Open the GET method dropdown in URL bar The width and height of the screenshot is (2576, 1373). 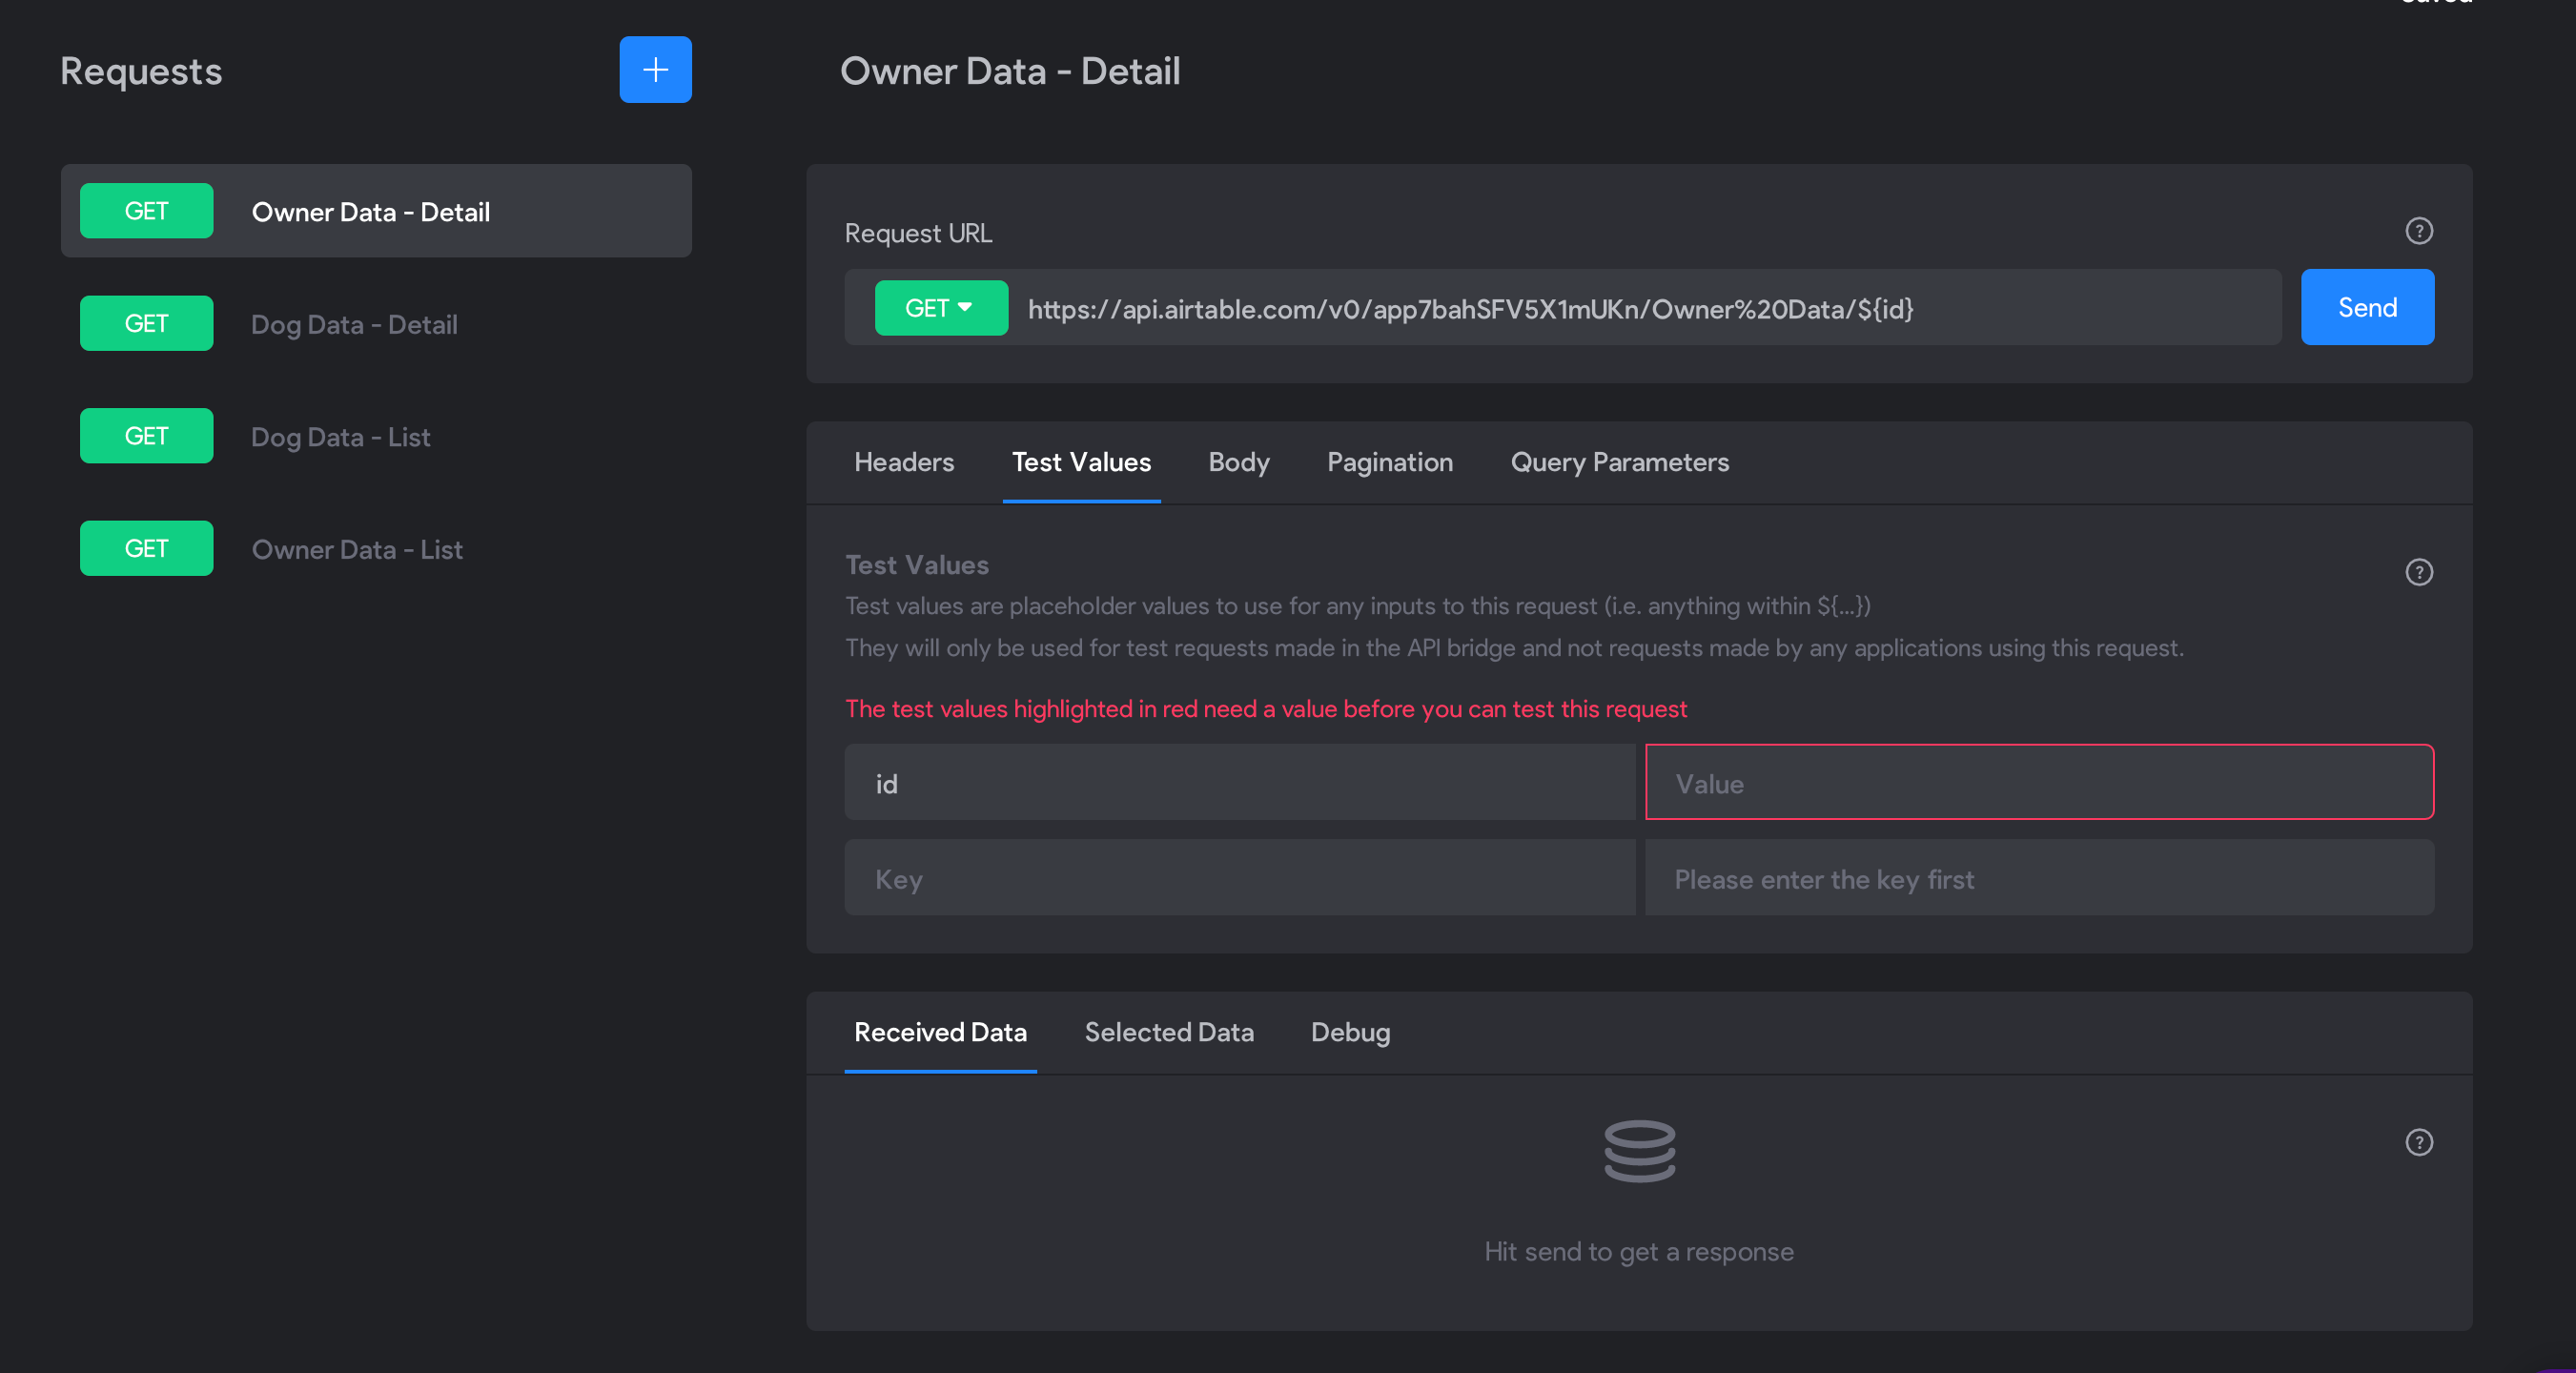pos(940,308)
